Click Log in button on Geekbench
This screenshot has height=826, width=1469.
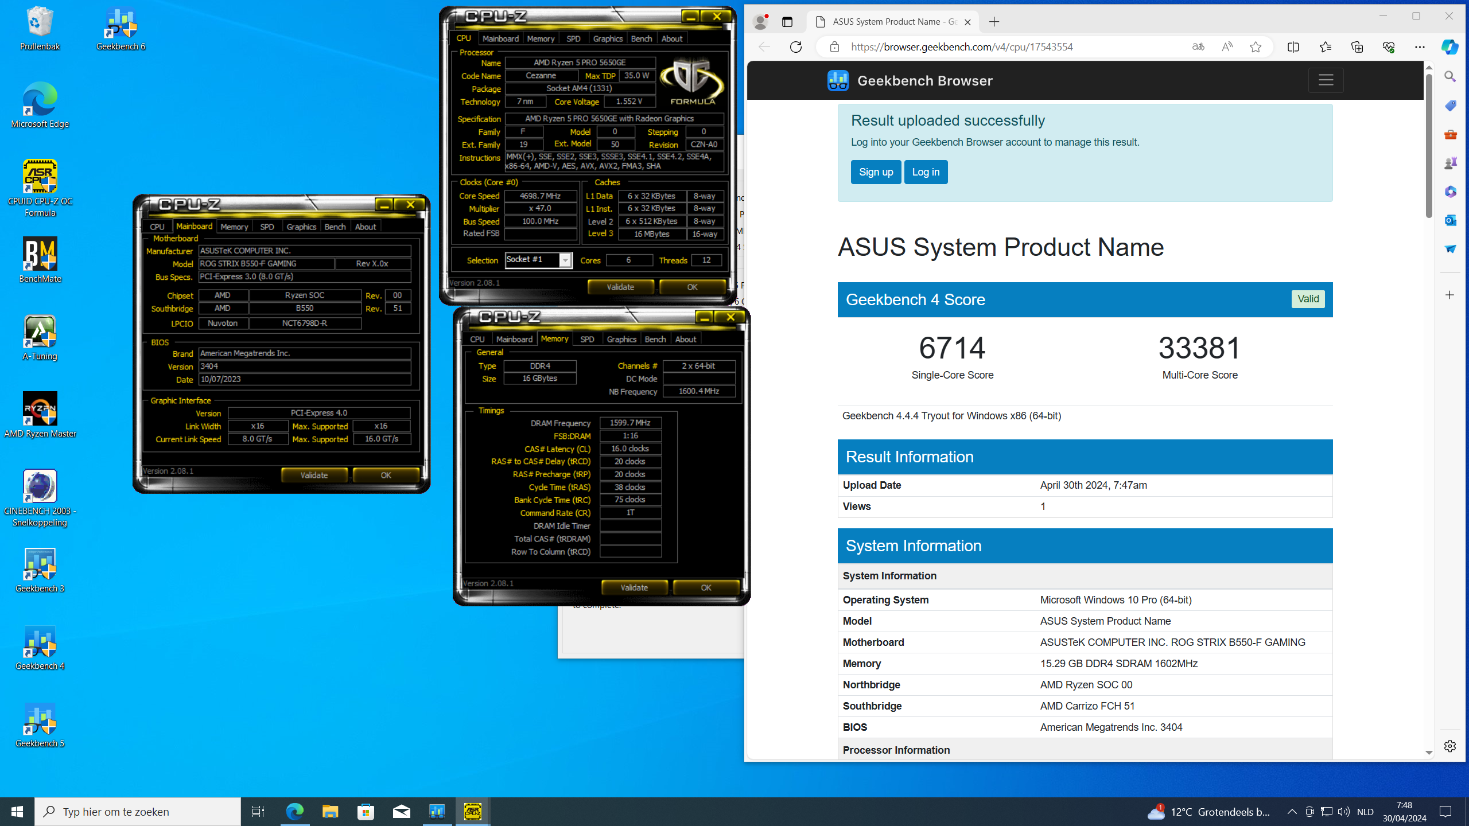coord(926,172)
